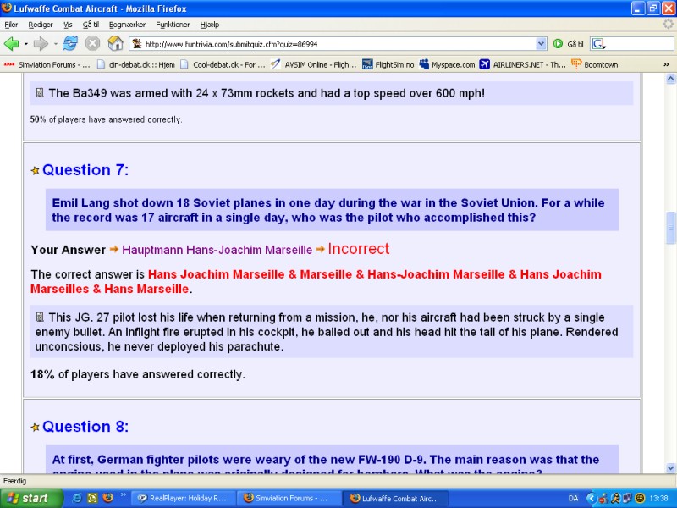Click the taskbar clock showing 13:38
This screenshot has width=677, height=508.
(x=659, y=499)
